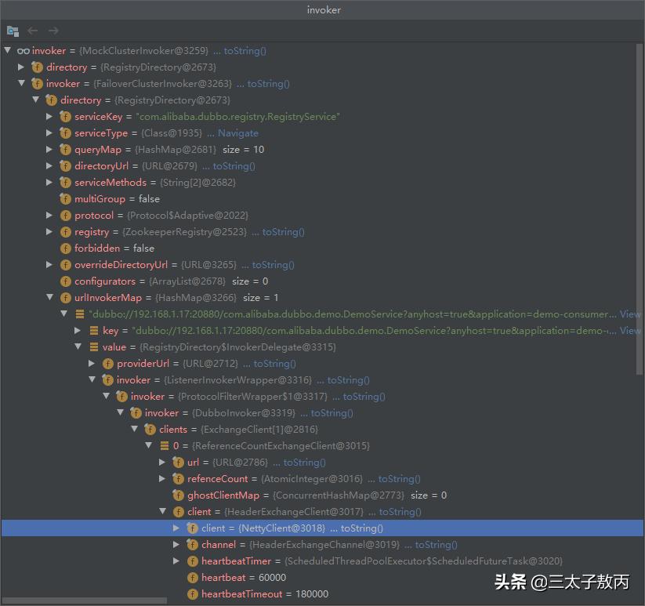This screenshot has width=645, height=606.
Task: Click field icon next to queryMap
Action: tap(65, 150)
